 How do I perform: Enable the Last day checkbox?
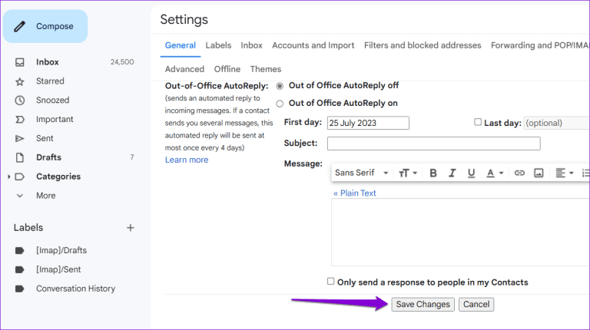[478, 122]
